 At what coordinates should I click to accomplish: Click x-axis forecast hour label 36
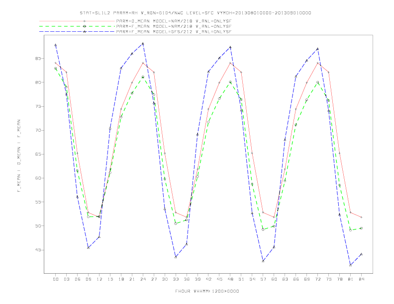tap(187, 279)
